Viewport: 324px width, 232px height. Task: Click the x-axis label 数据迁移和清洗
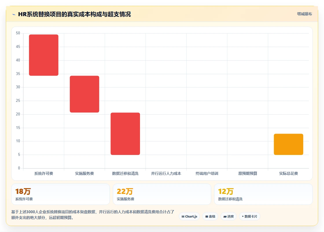[x=125, y=173]
